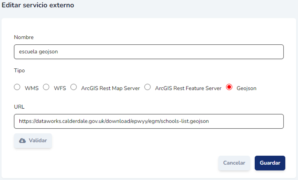Click the "WFS" label text
This screenshot has width=298, height=180.
coord(60,88)
